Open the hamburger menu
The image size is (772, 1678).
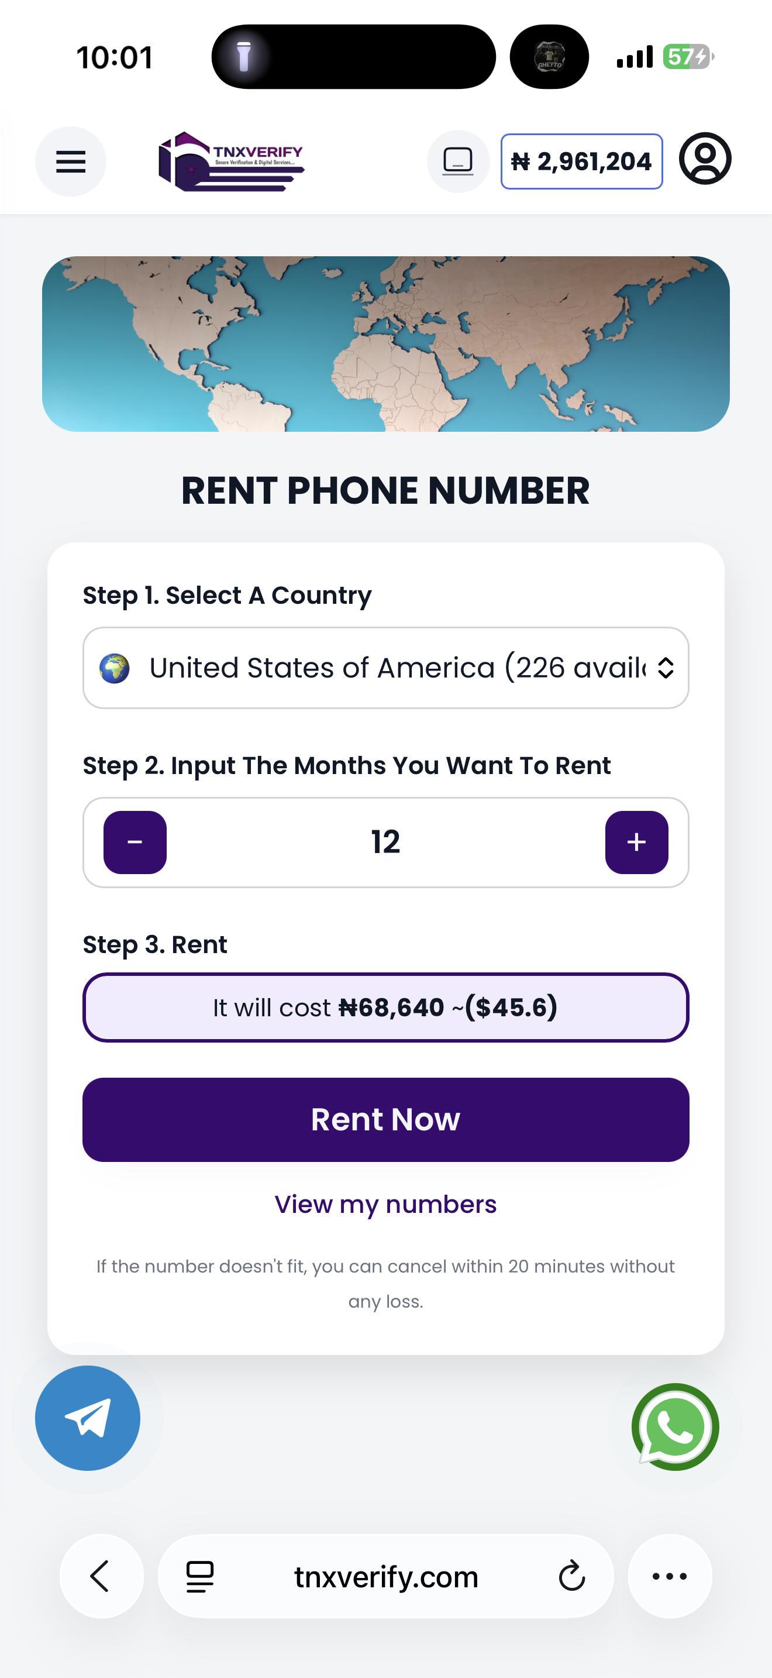tap(70, 161)
